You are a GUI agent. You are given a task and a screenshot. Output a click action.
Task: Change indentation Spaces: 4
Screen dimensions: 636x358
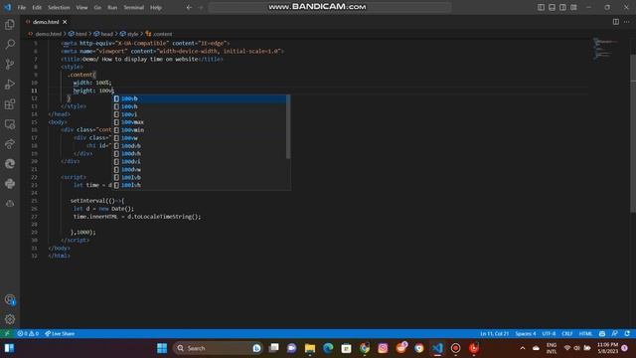(x=526, y=334)
